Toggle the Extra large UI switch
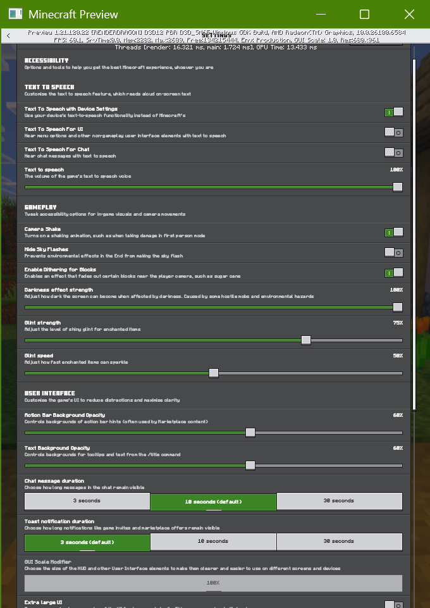The width and height of the screenshot is (430, 608). point(393,604)
